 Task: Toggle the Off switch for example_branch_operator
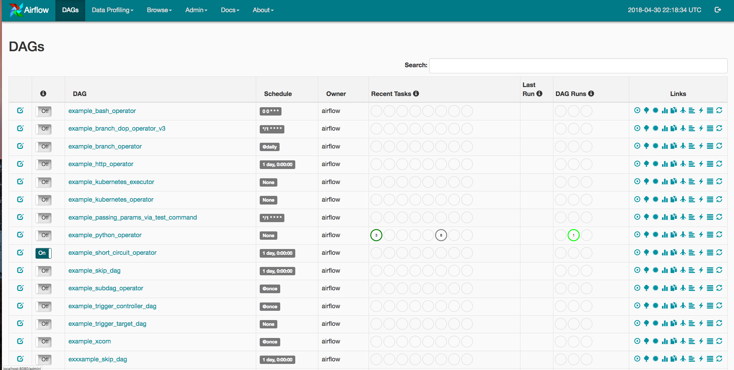click(x=44, y=146)
